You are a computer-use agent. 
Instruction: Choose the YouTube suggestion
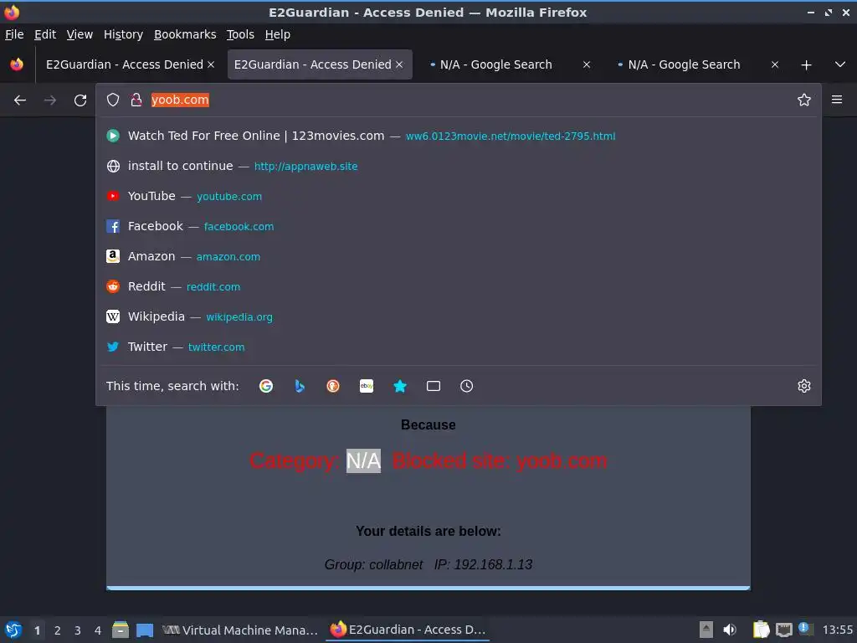tap(458, 196)
